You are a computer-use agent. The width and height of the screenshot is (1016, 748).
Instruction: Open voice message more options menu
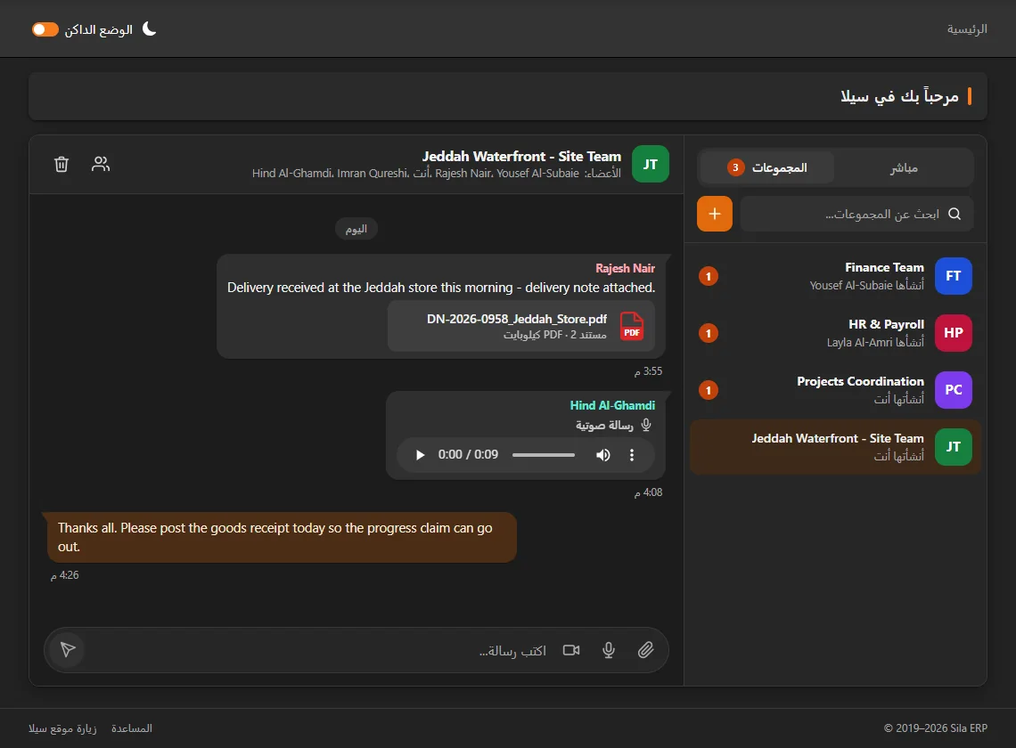[632, 455]
